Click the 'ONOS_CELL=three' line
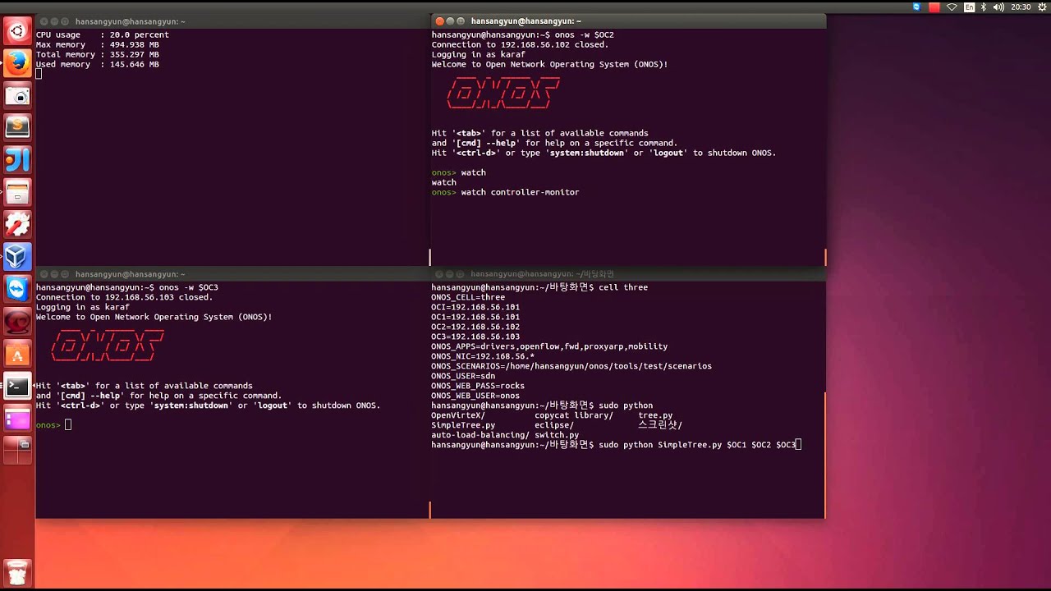 pos(468,297)
